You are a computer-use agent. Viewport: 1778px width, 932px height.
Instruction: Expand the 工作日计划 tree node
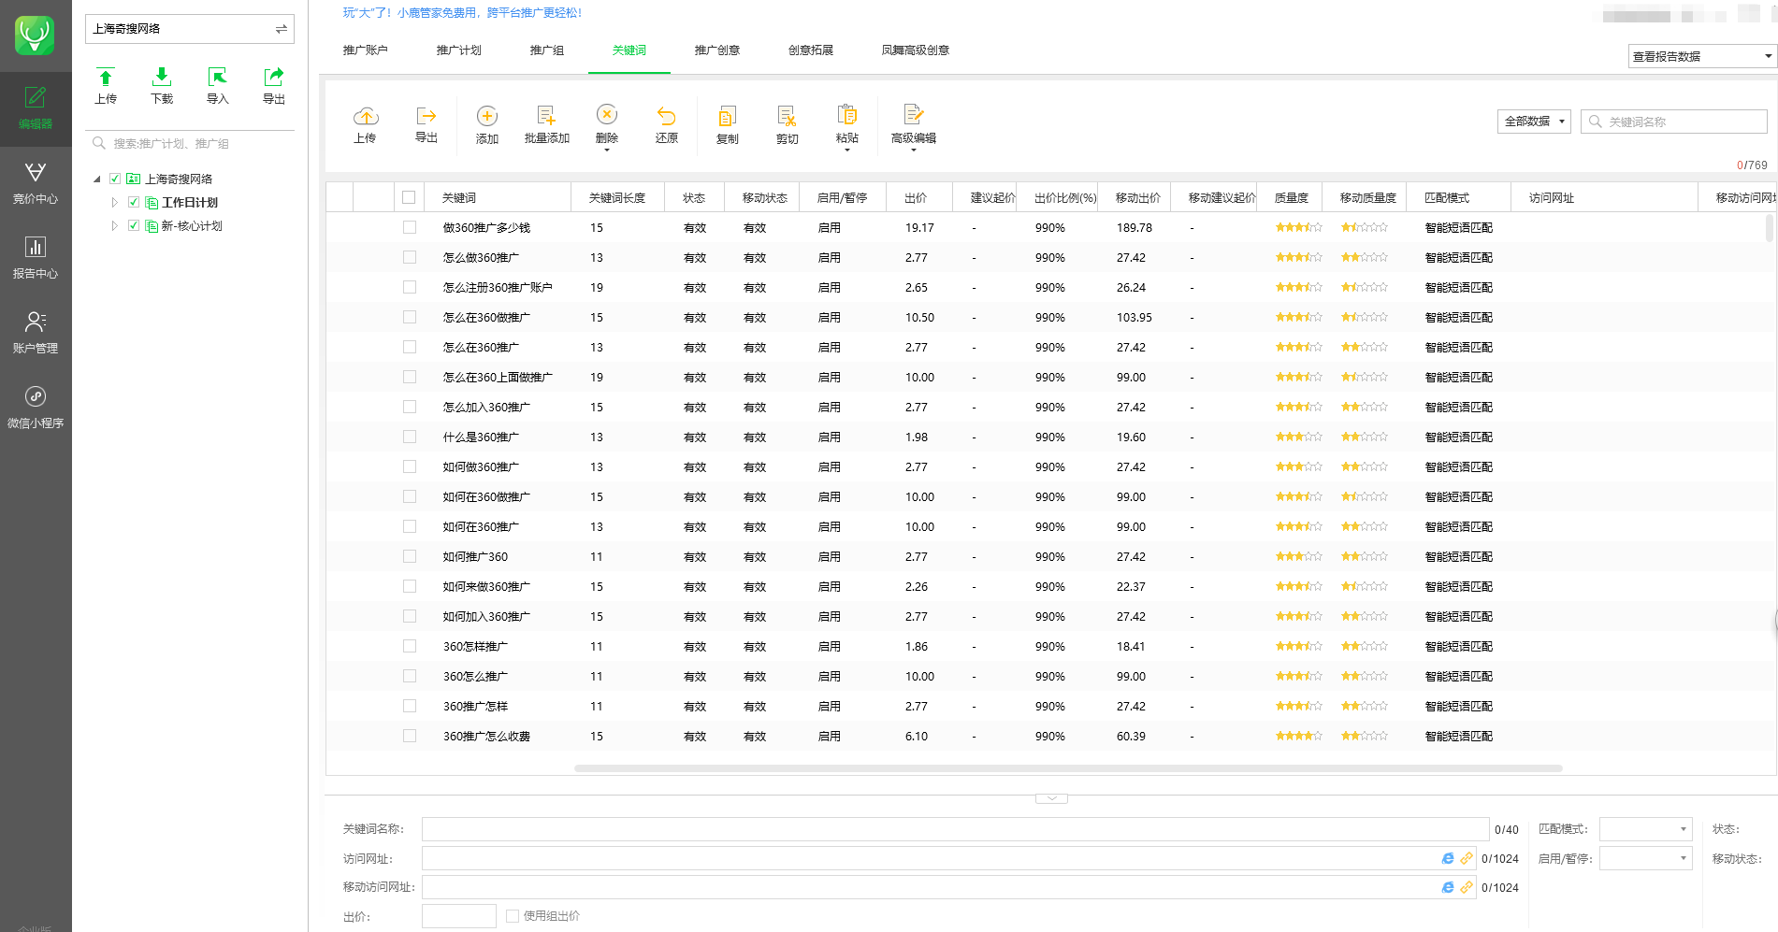(115, 202)
